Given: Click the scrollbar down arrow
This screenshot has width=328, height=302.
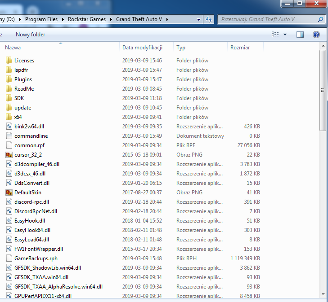Looking at the screenshot, I should 323,294.
